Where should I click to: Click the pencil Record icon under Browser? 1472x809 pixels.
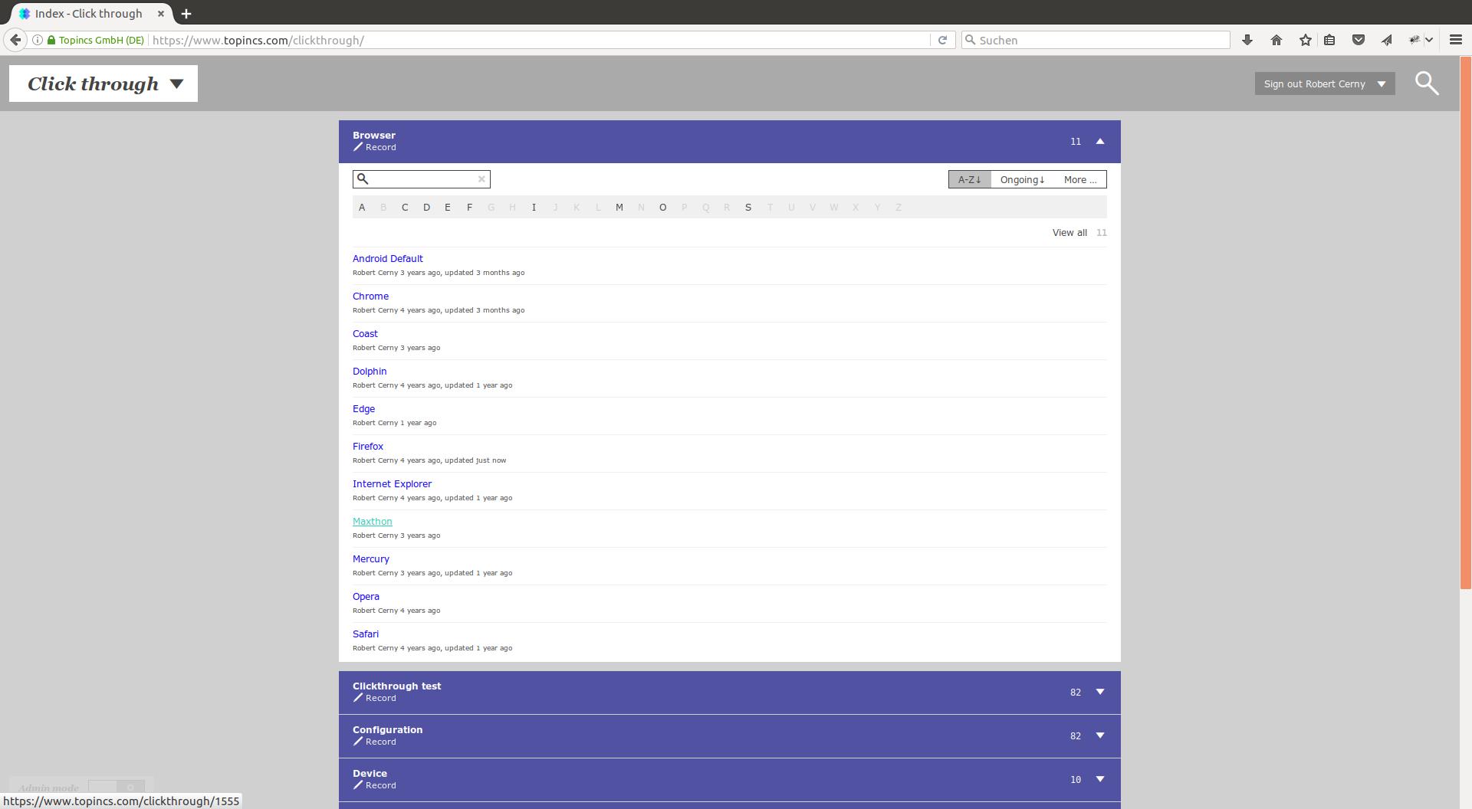(x=358, y=147)
